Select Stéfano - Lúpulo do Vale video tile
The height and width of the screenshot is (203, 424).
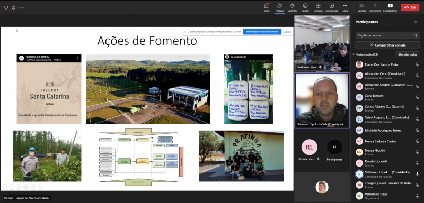tap(322, 100)
